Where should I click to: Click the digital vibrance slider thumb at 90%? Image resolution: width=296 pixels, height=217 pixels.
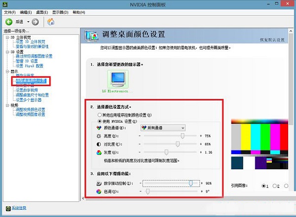190,183
